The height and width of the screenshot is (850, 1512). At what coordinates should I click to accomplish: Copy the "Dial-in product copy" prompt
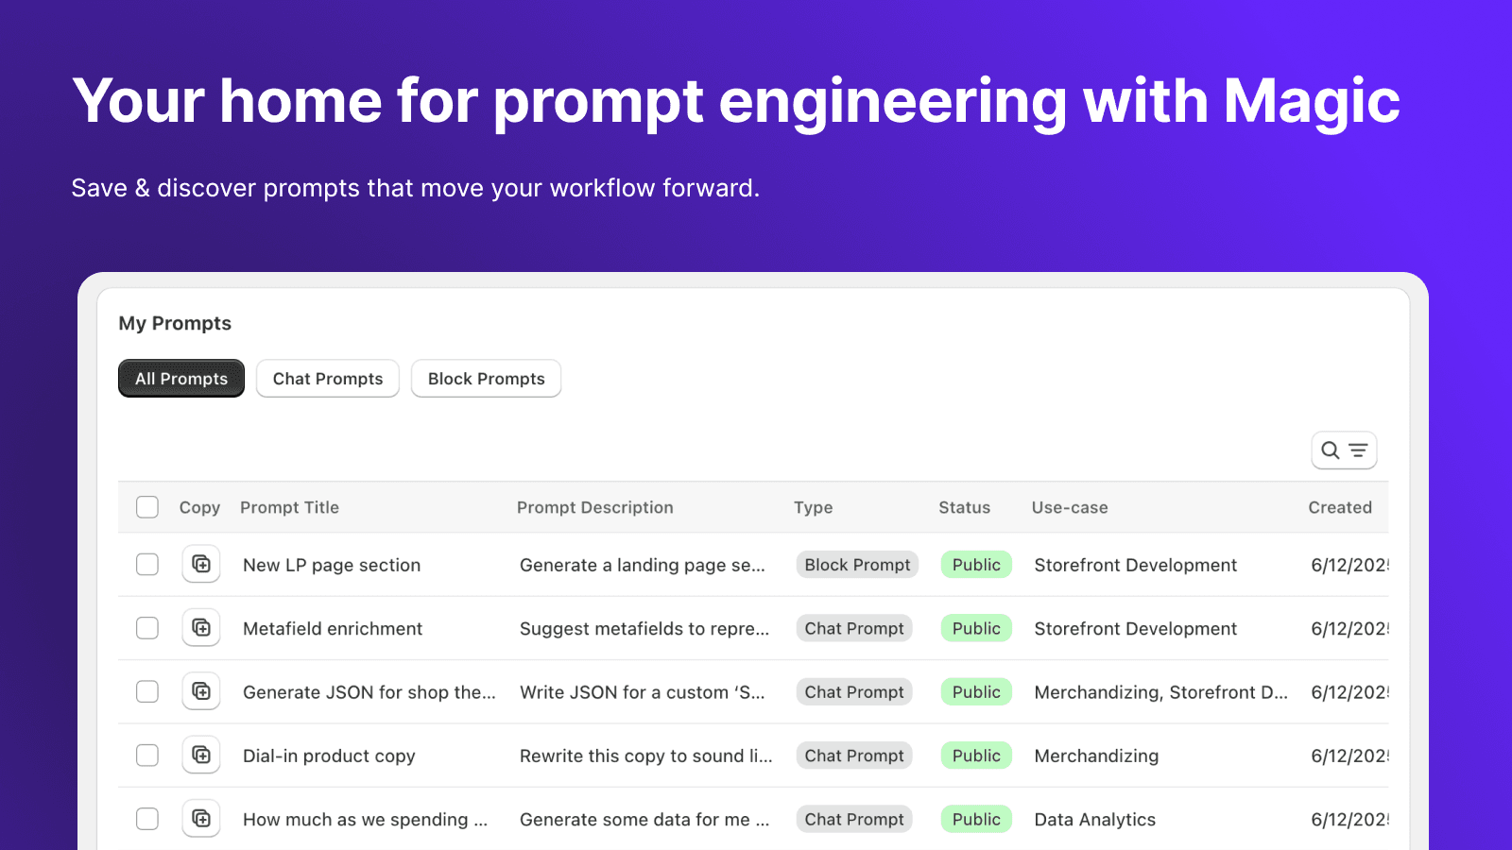[x=200, y=755]
